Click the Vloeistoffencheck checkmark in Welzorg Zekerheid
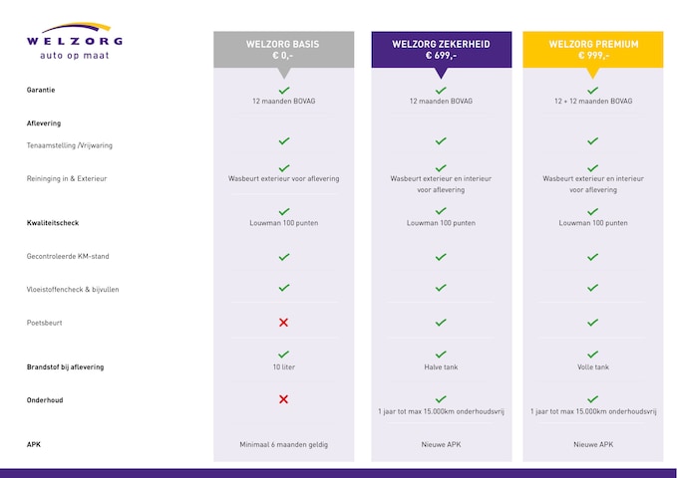 pyautogui.click(x=441, y=288)
